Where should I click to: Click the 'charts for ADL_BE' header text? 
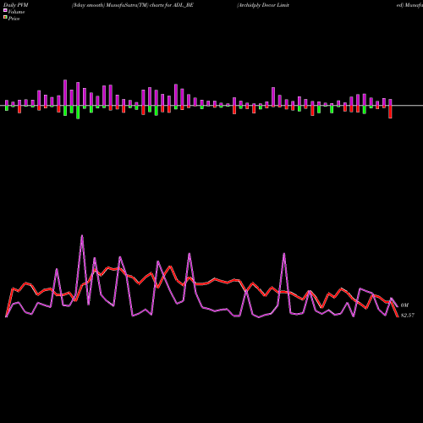coord(172,5)
